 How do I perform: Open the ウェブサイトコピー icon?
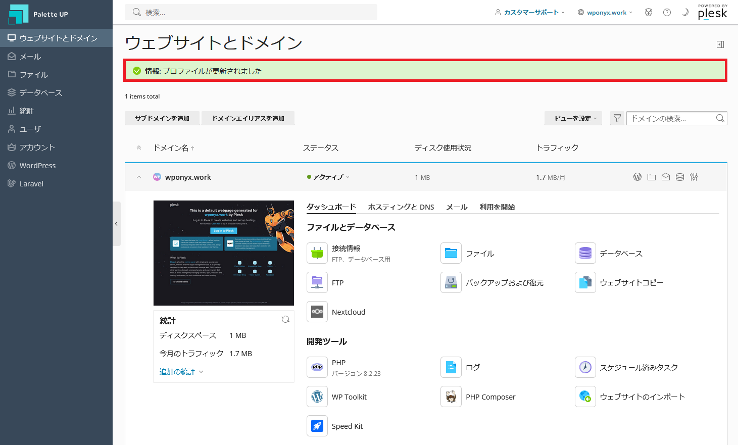tap(585, 282)
